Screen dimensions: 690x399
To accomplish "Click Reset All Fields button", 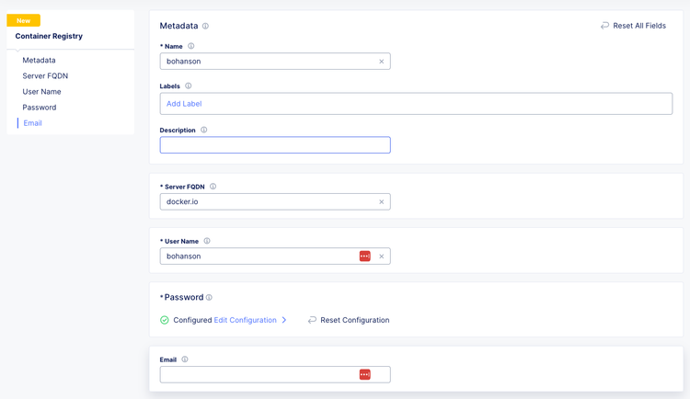I will point(633,26).
